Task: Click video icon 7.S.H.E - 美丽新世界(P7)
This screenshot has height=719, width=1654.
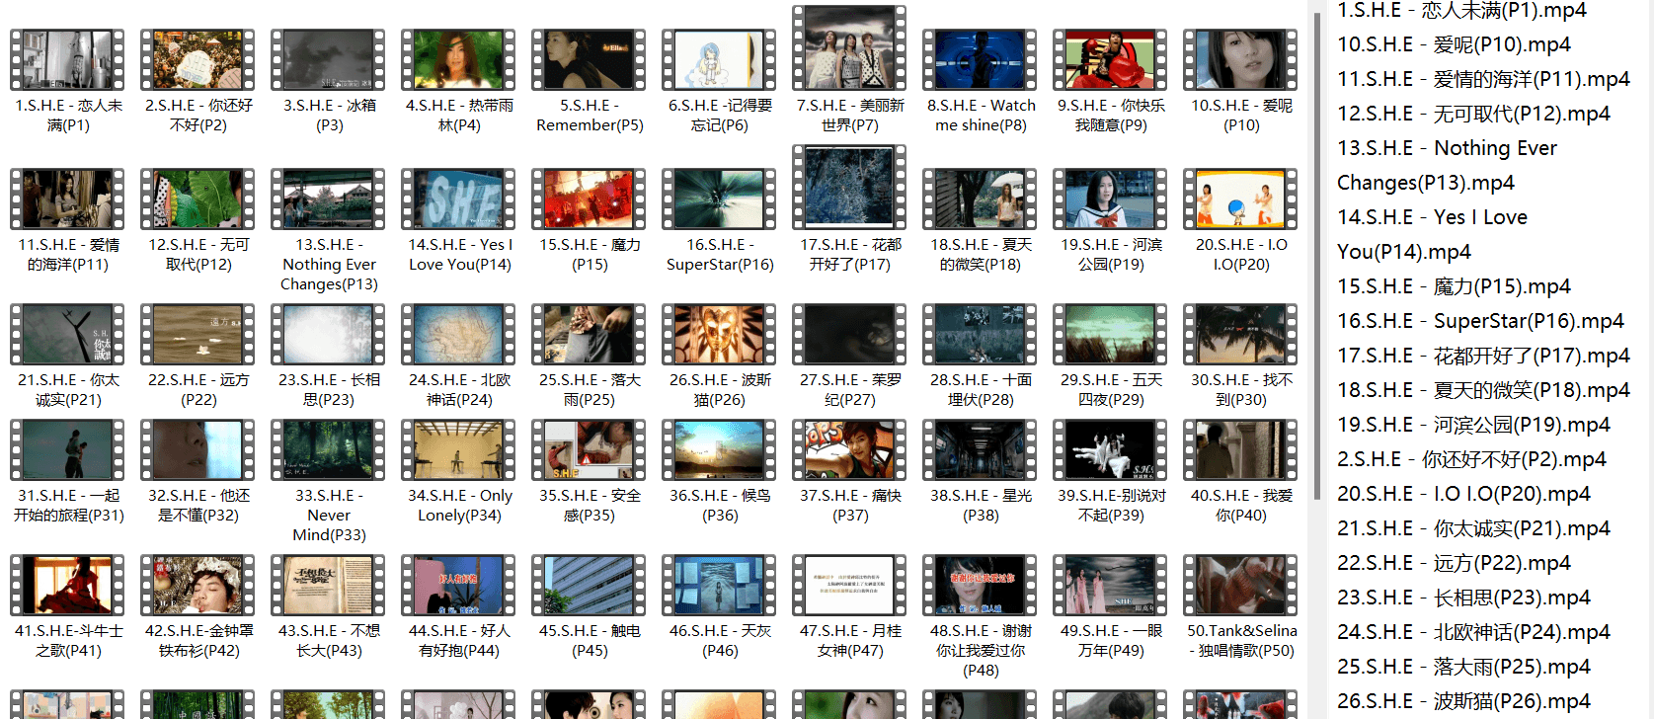Action: pos(849,47)
